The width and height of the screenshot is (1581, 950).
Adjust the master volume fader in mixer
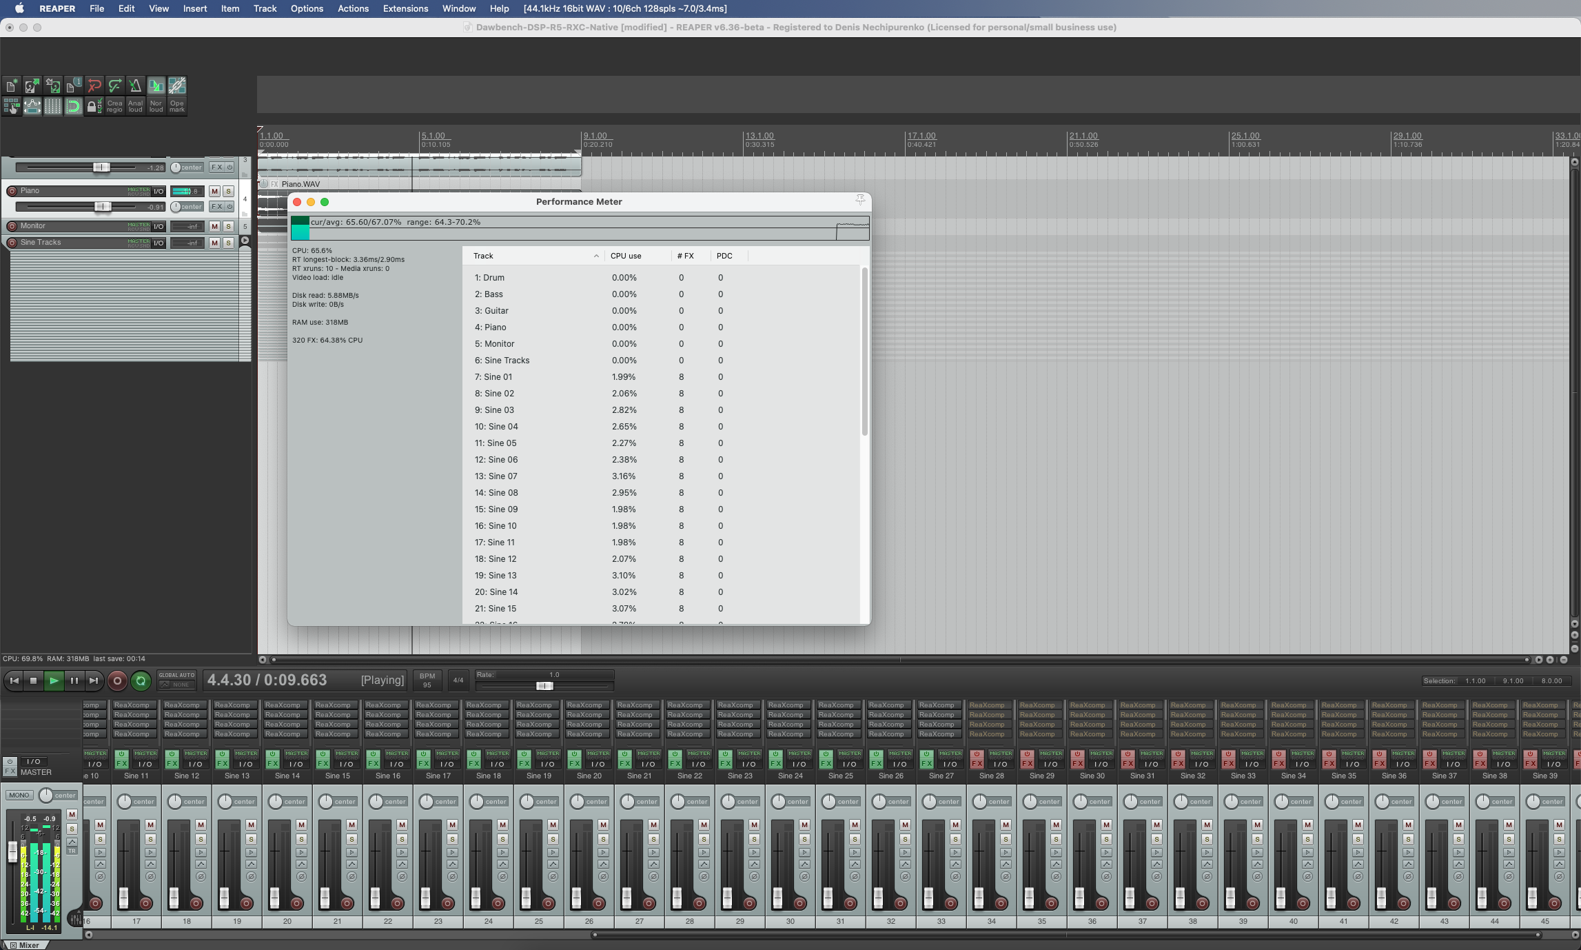click(x=12, y=852)
